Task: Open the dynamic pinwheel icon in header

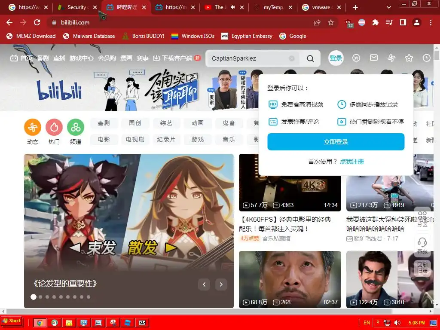Action: [391, 58]
